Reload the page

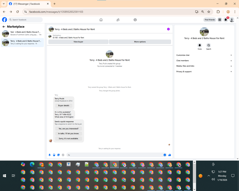[x=18, y=11]
